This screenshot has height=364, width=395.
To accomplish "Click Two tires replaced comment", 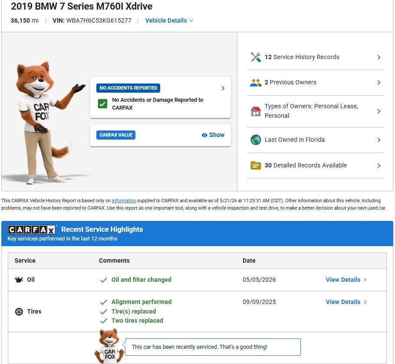I will (x=137, y=321).
